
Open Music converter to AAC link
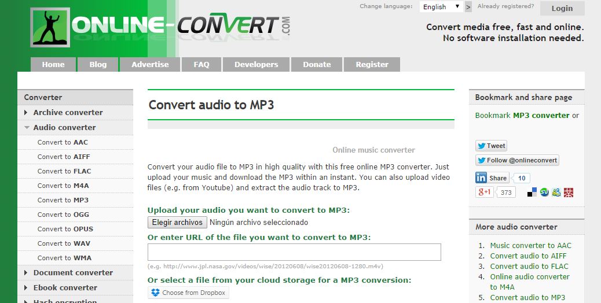(x=530, y=246)
